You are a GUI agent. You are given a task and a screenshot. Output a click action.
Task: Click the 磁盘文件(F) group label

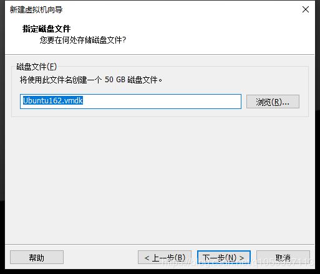click(x=37, y=67)
